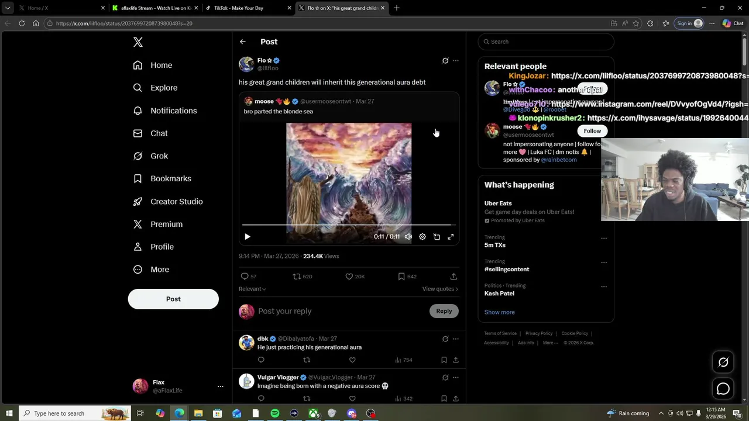Open options for #sellingcontent trend
The height and width of the screenshot is (421, 749).
point(604,262)
